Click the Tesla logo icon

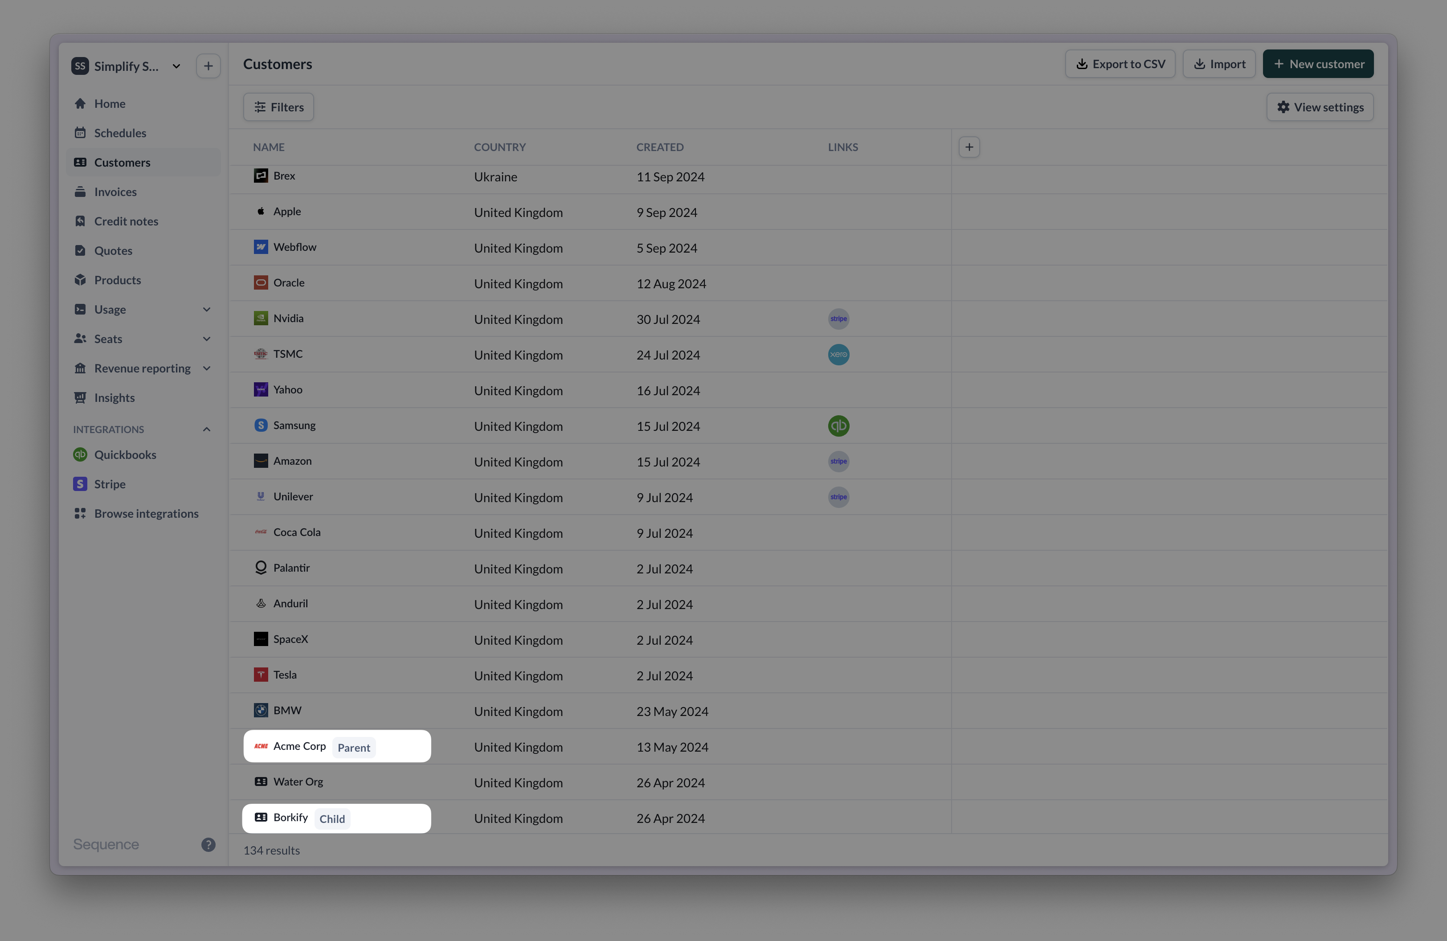[261, 675]
